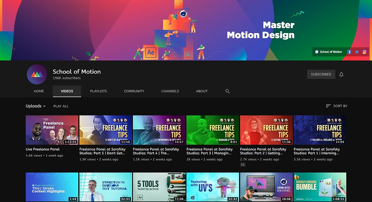Image resolution: width=372 pixels, height=202 pixels.
Task: Open the CHANNELS tab
Action: (x=170, y=91)
